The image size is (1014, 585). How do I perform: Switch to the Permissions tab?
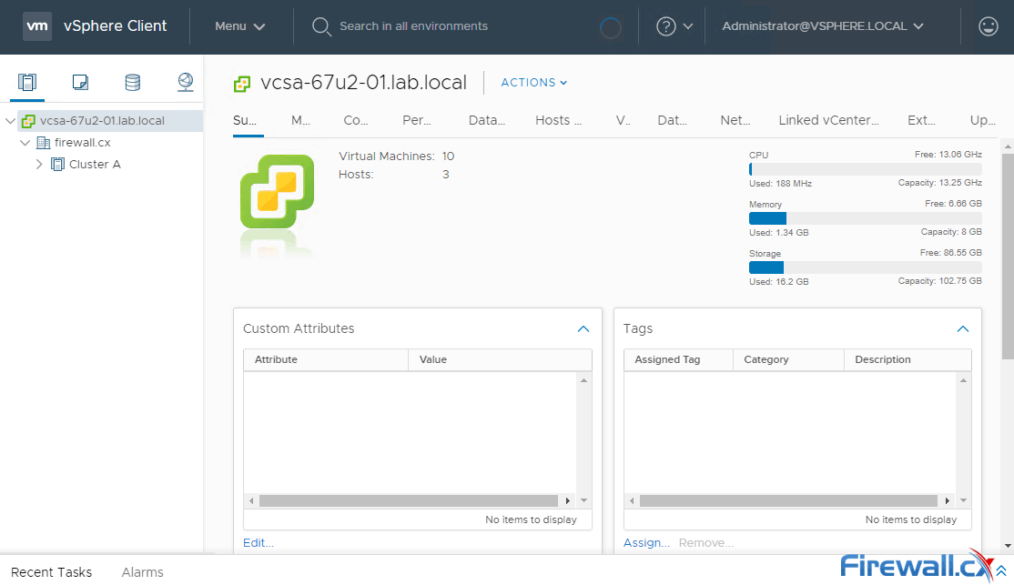pos(417,121)
